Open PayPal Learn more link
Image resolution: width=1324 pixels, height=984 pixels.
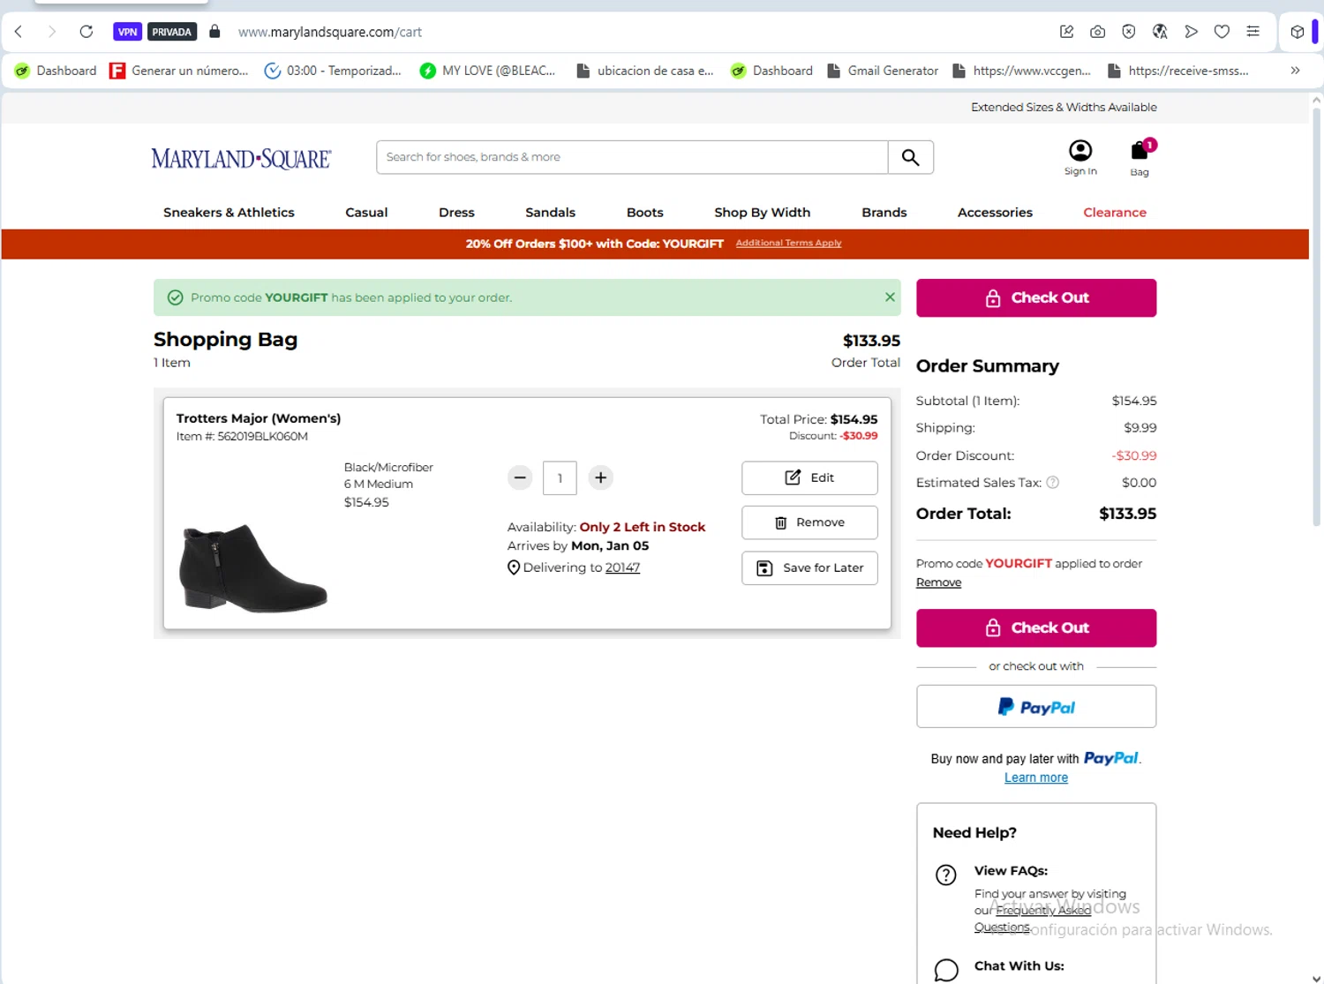coord(1036,777)
